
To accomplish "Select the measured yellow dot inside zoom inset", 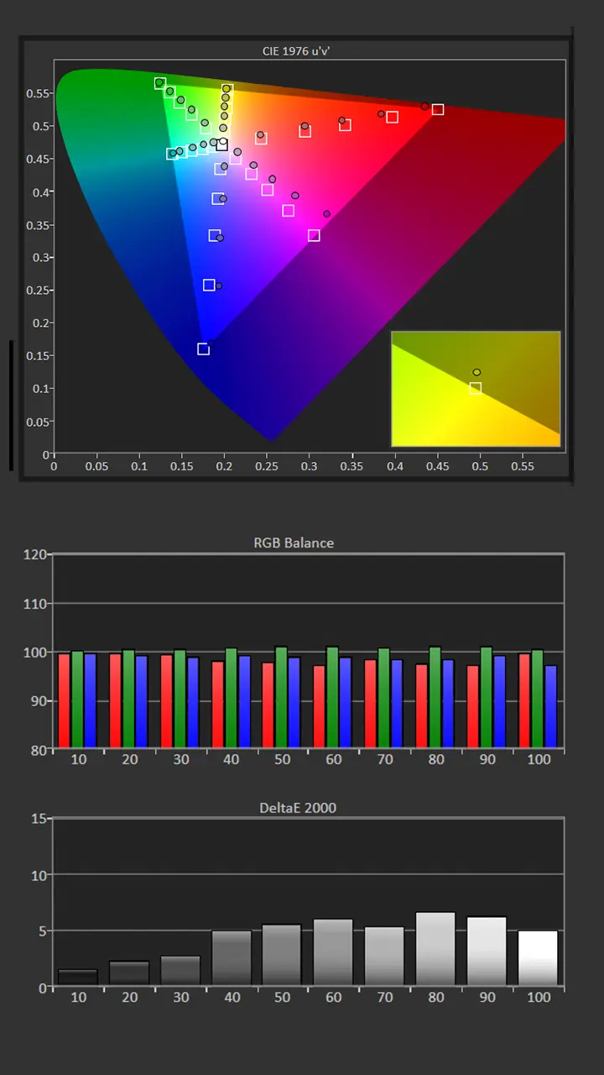I will 476,372.
